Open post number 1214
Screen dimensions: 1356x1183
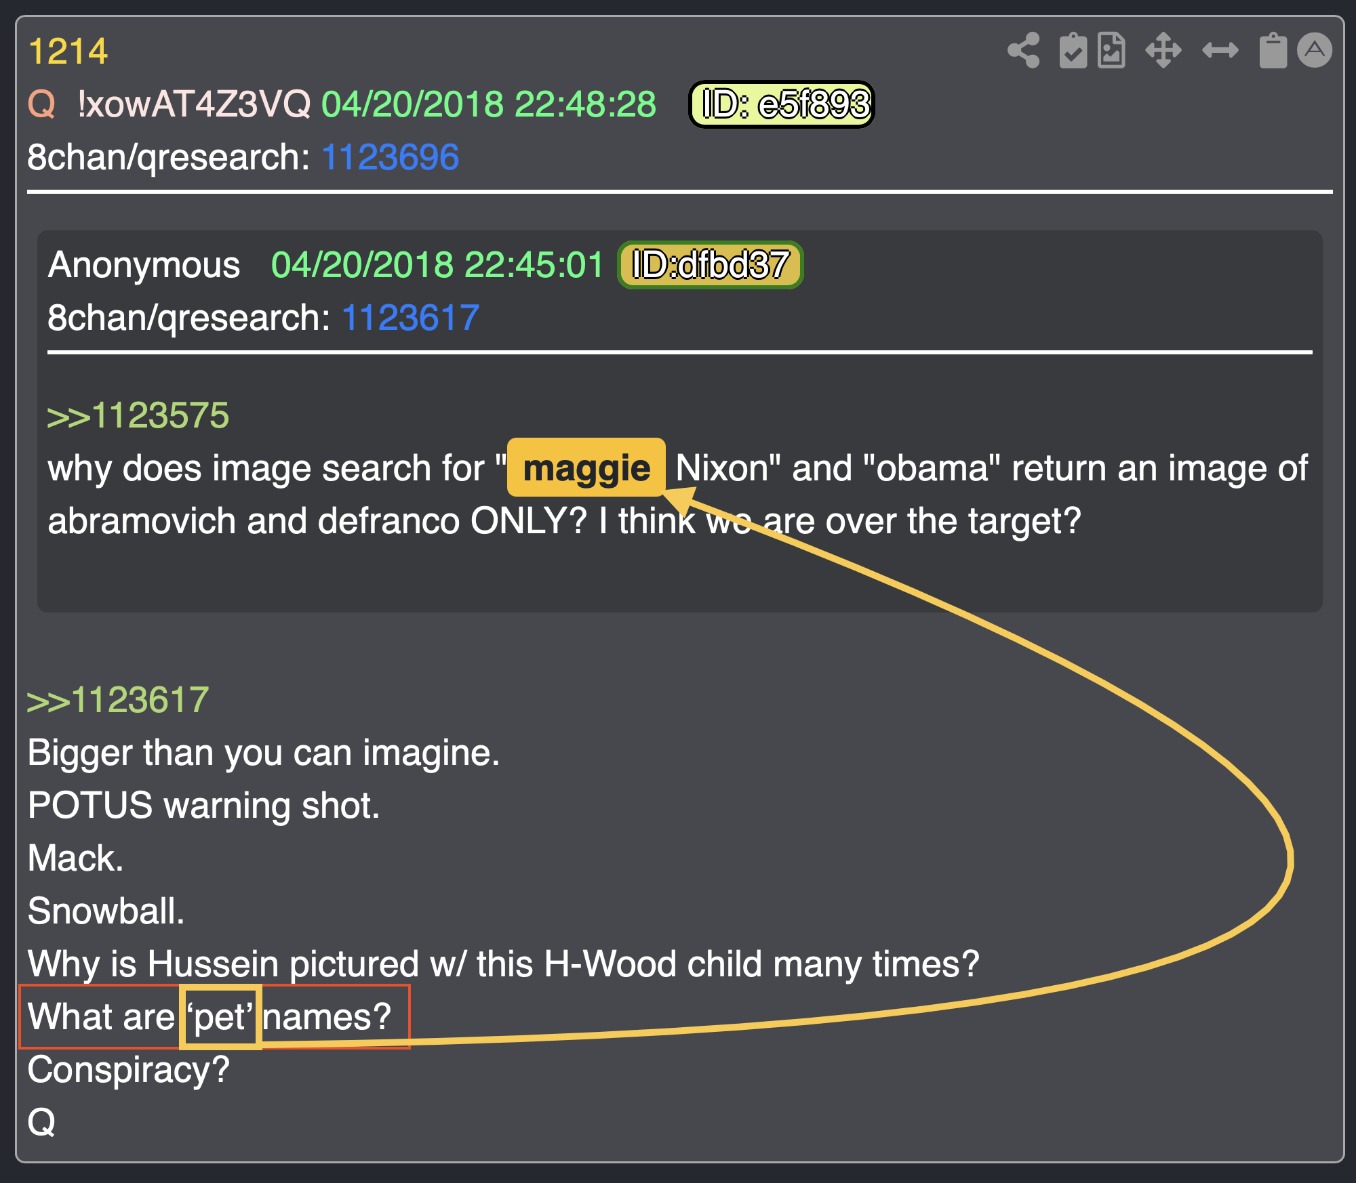click(x=68, y=51)
